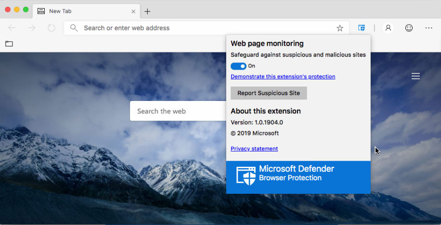Image resolution: width=441 pixels, height=225 pixels.
Task: Click the Version: 1.0.1904.0 text
Action: coord(257,123)
